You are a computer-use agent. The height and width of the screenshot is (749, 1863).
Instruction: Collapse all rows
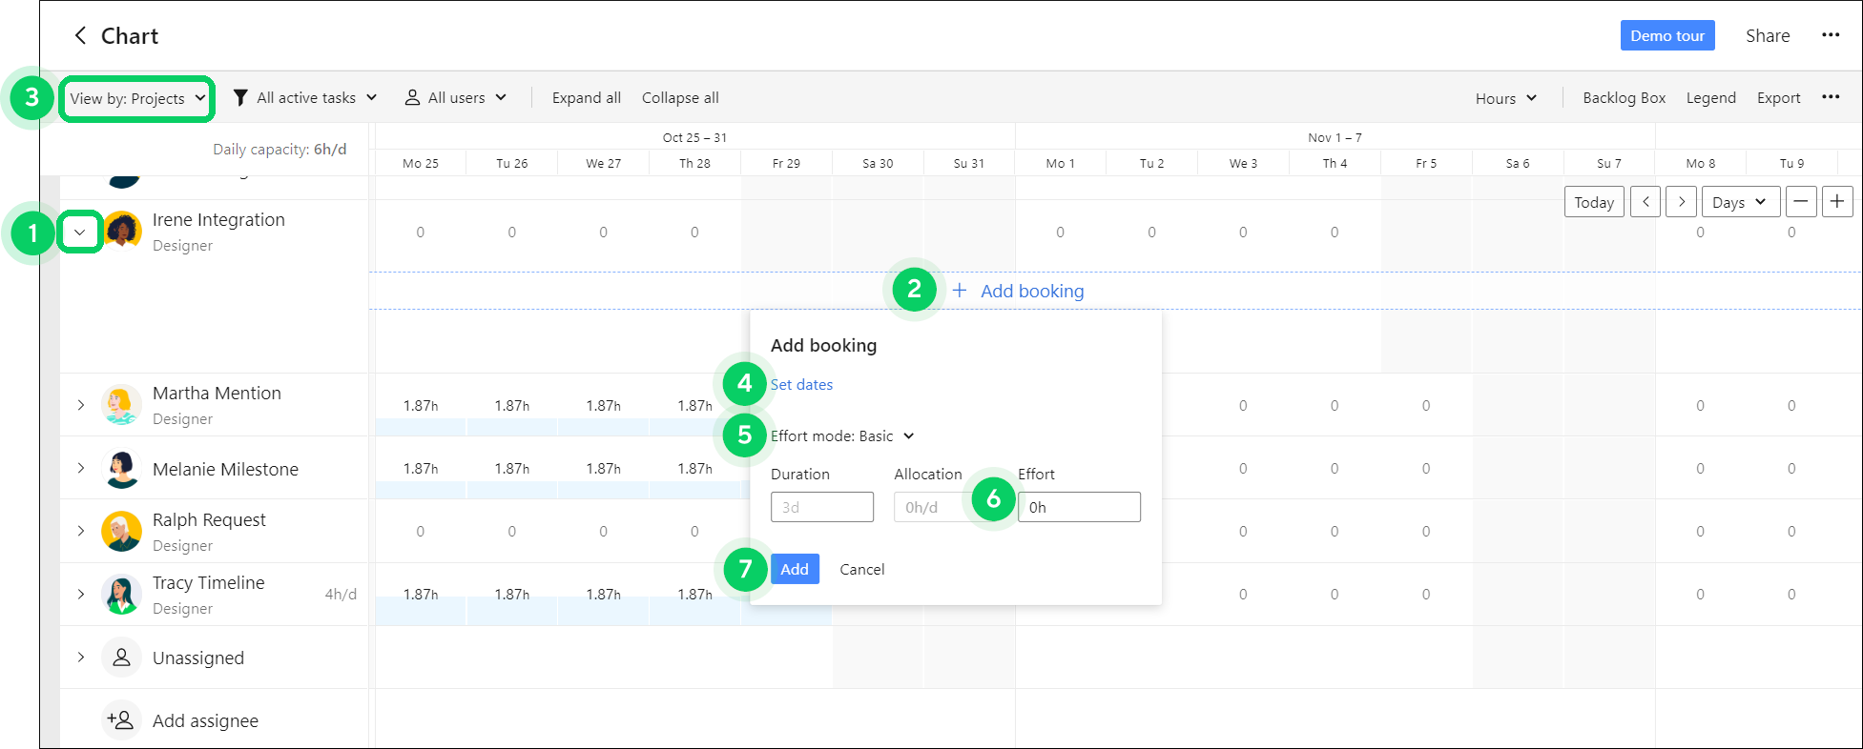click(x=680, y=98)
